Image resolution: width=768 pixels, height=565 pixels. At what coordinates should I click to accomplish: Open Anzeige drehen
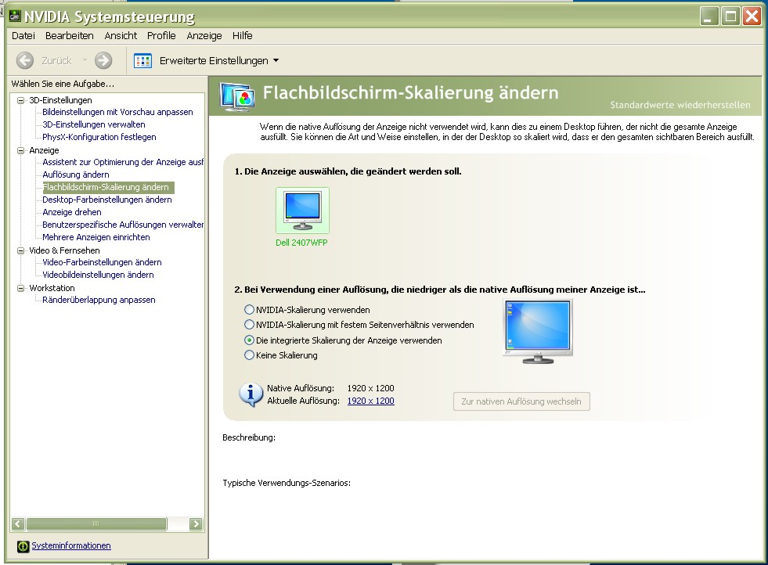pos(72,212)
